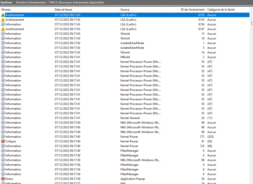Select the 'Critique' level text
The width and height of the screenshot is (253, 184).
pyautogui.click(x=11, y=141)
